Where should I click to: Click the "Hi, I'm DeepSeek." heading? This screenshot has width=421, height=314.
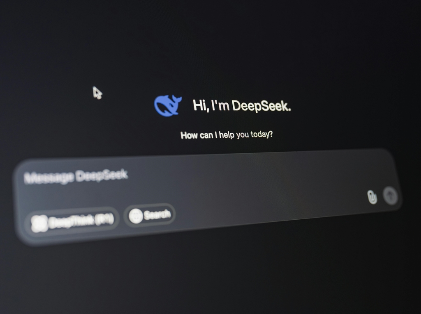coord(242,106)
